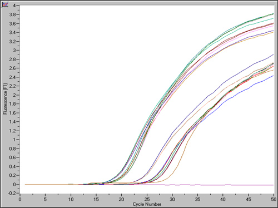Viewport: 278px width, 208px height.
Task: Click the 'Fluorescence (F1)' y-axis title
Action: tap(5, 98)
